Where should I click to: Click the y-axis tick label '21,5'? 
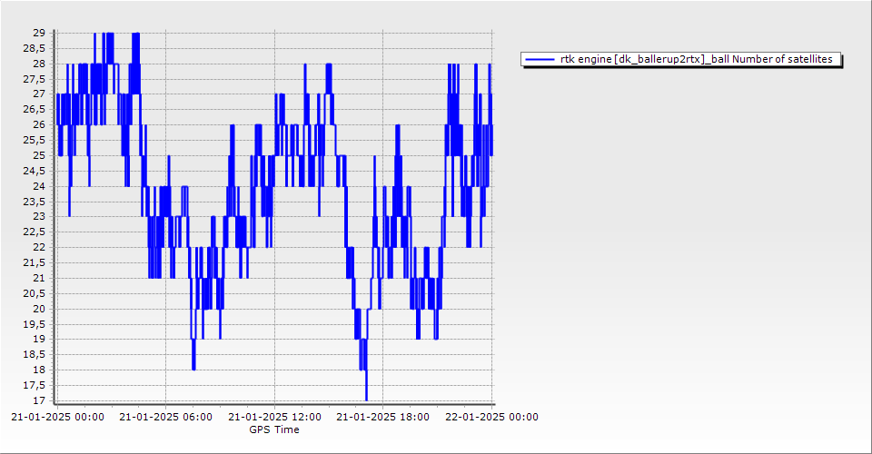[35, 262]
